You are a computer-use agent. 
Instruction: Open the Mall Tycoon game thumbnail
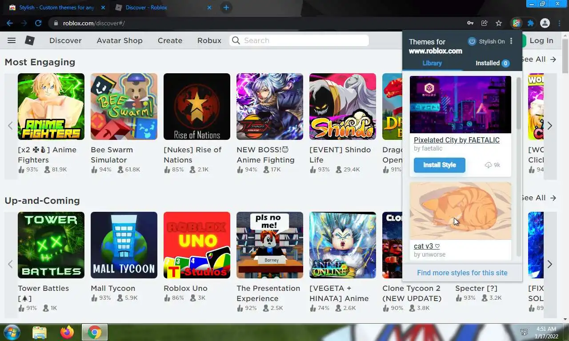tap(124, 245)
